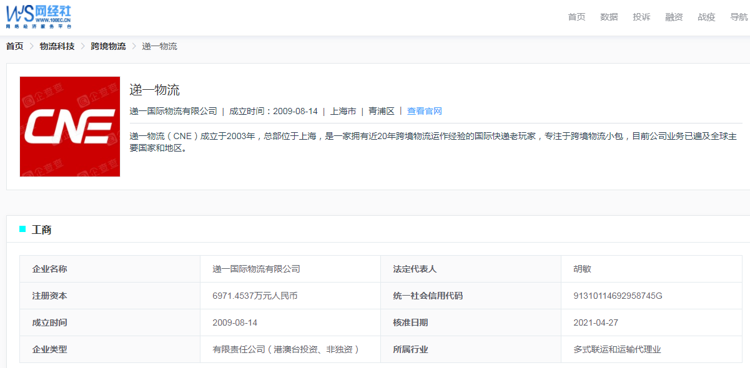Click 首页 in the breadcrumb
The height and width of the screenshot is (368, 750).
coord(15,46)
